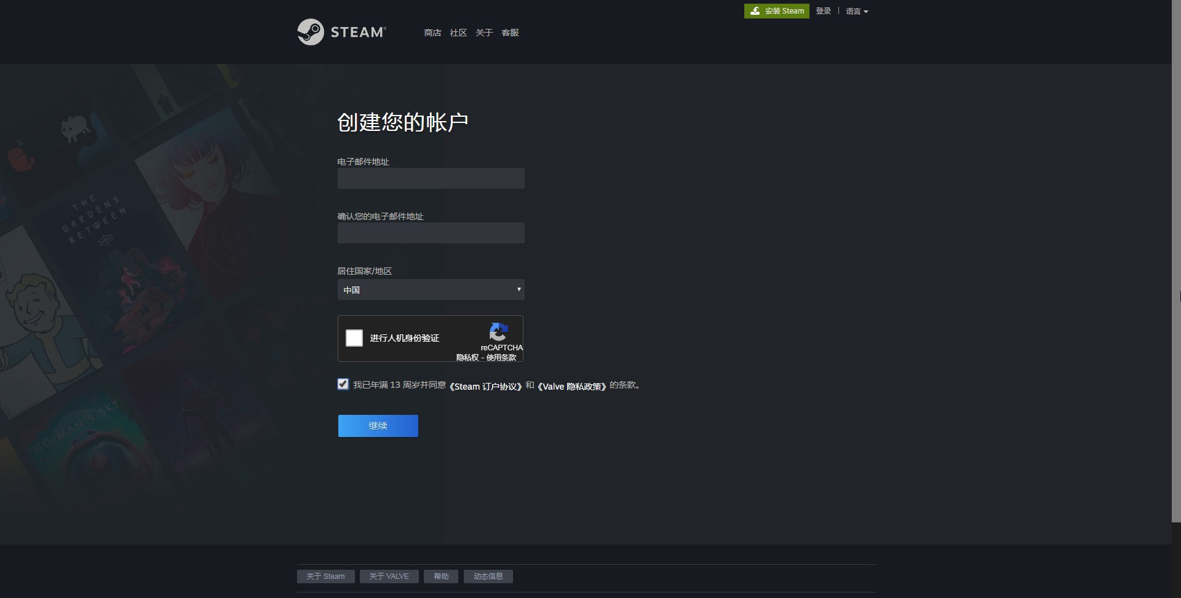This screenshot has width=1181, height=598.
Task: Open the 社区 menu
Action: (x=458, y=33)
